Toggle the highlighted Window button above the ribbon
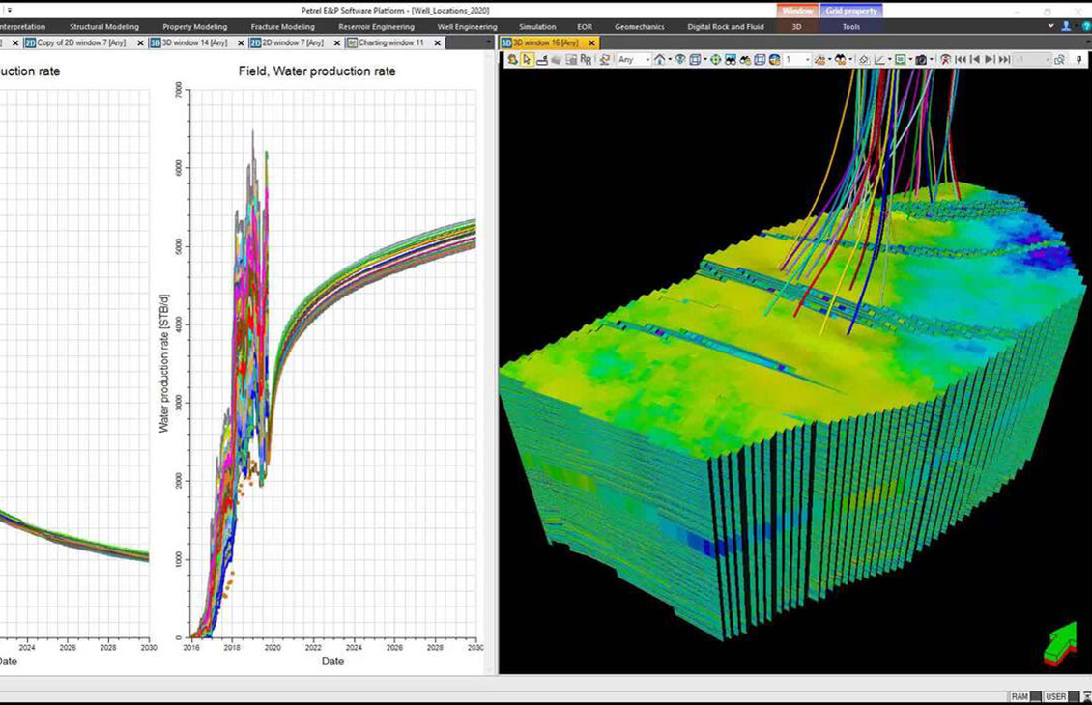This screenshot has height=705, width=1092. pyautogui.click(x=796, y=11)
